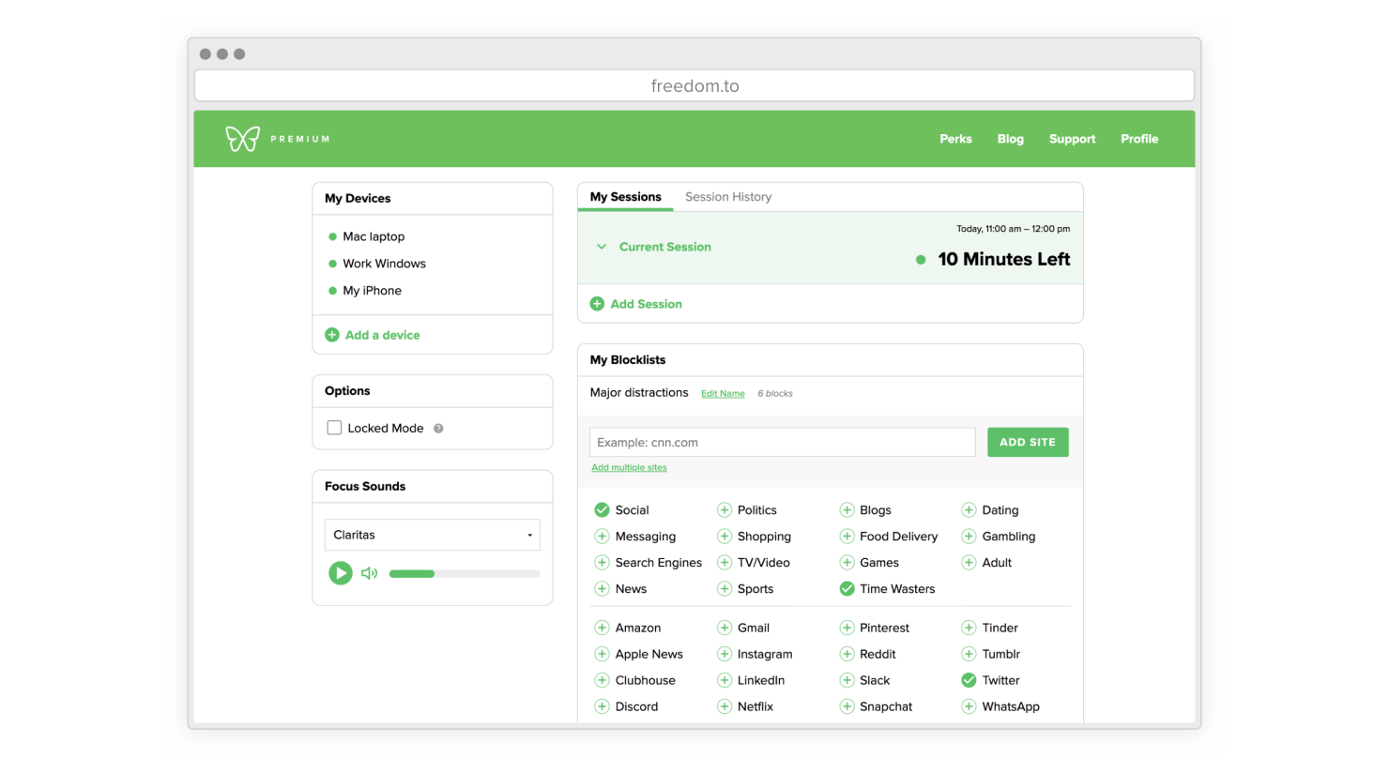Viewport: 1389px width, 773px height.
Task: Add Slack to the blocklist
Action: click(x=847, y=680)
